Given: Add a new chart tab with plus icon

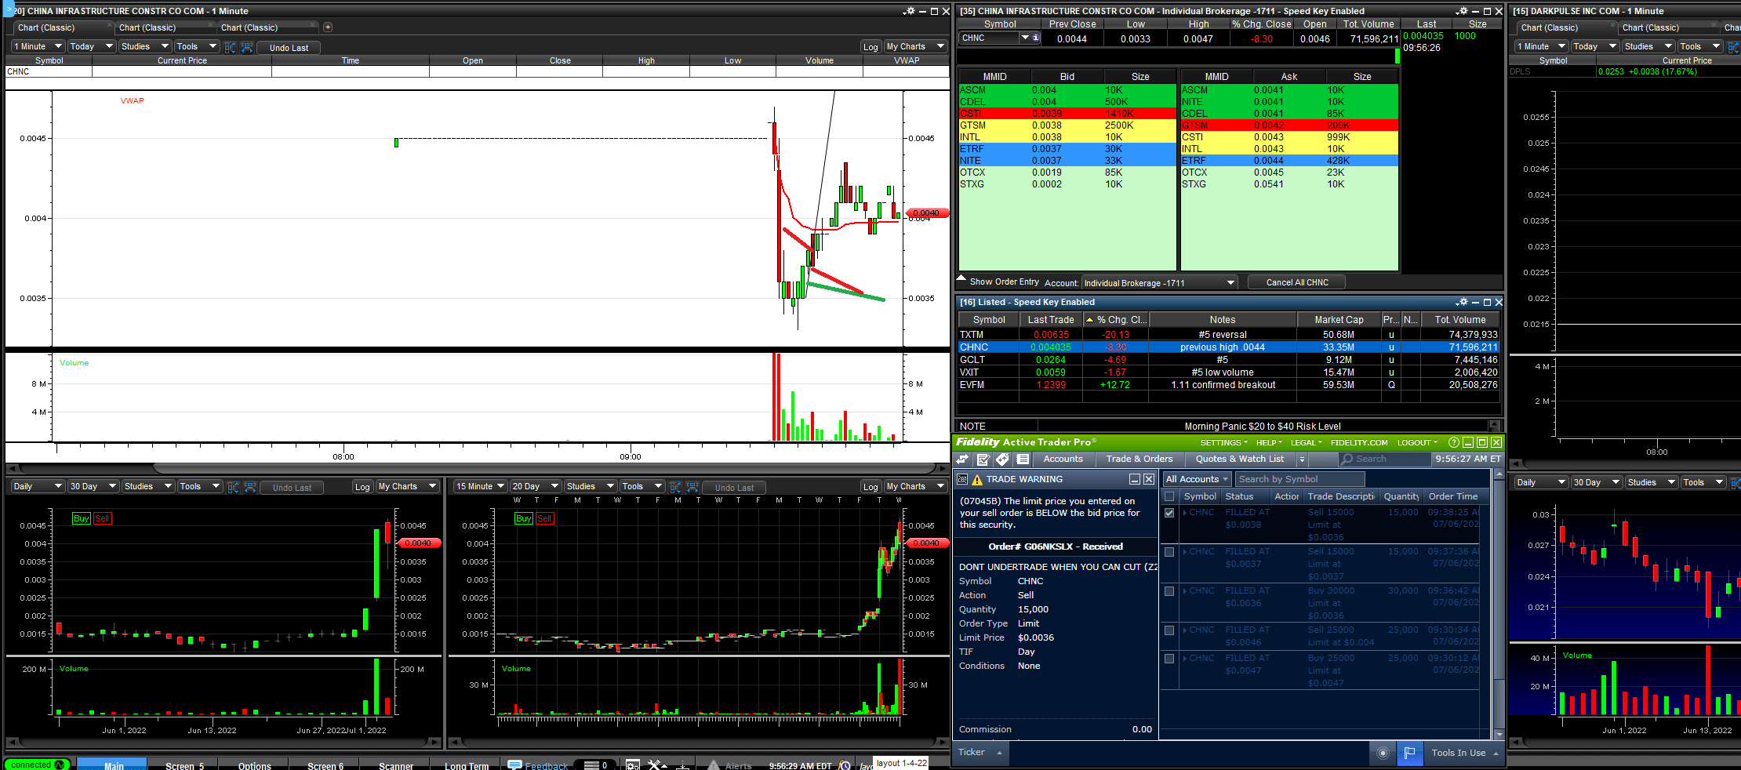Looking at the screenshot, I should pyautogui.click(x=328, y=27).
